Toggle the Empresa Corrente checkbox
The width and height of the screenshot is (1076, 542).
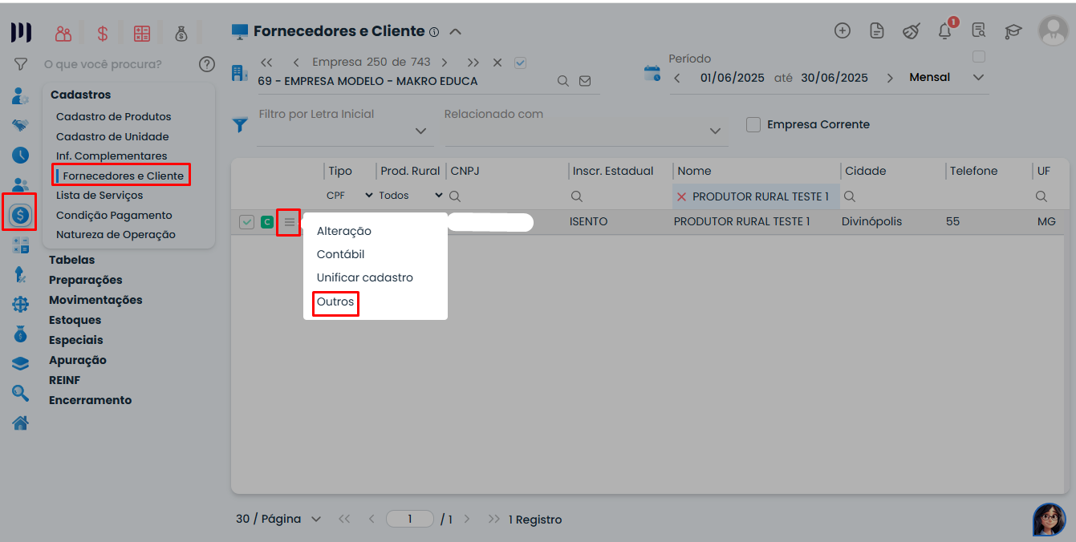[x=753, y=124]
